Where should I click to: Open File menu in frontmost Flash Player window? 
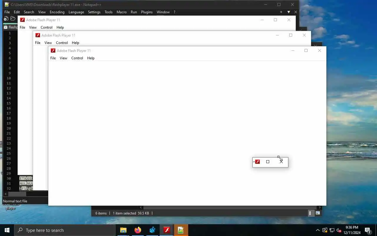53,58
